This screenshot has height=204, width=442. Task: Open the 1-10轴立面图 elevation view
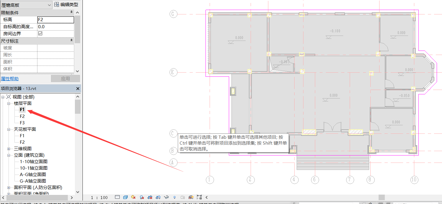(x=33, y=162)
